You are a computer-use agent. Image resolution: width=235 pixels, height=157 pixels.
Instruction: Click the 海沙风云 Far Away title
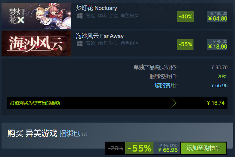pyautogui.click(x=100, y=36)
